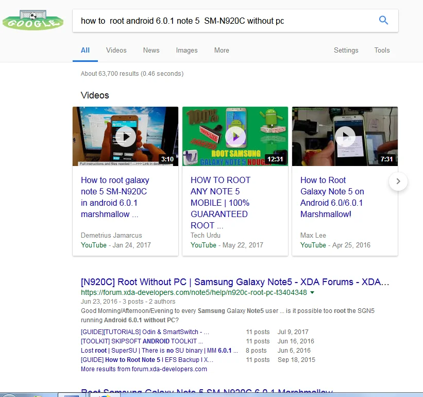Play the Max Lee video thumbnail
This screenshot has height=397, width=423.
(x=345, y=137)
